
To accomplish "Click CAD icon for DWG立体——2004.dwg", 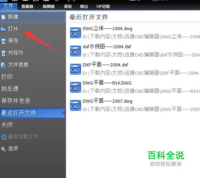I will coord(75,33).
